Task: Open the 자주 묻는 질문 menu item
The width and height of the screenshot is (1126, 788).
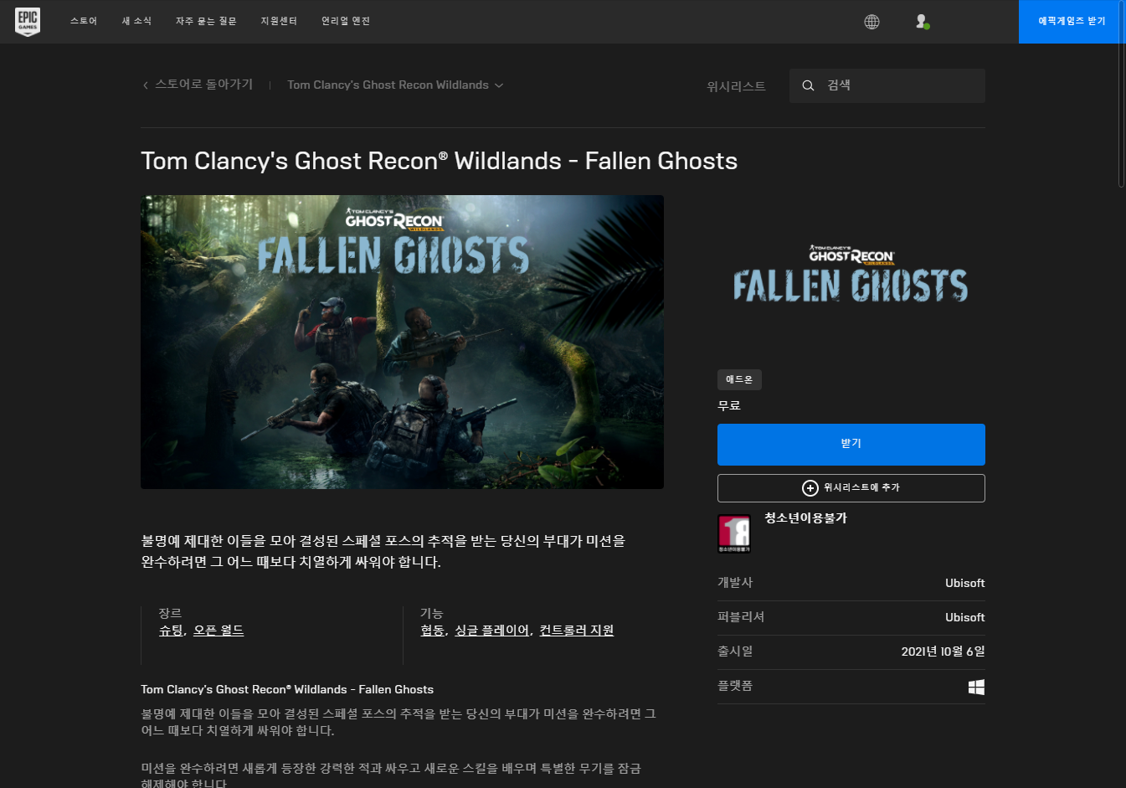Action: coord(206,22)
